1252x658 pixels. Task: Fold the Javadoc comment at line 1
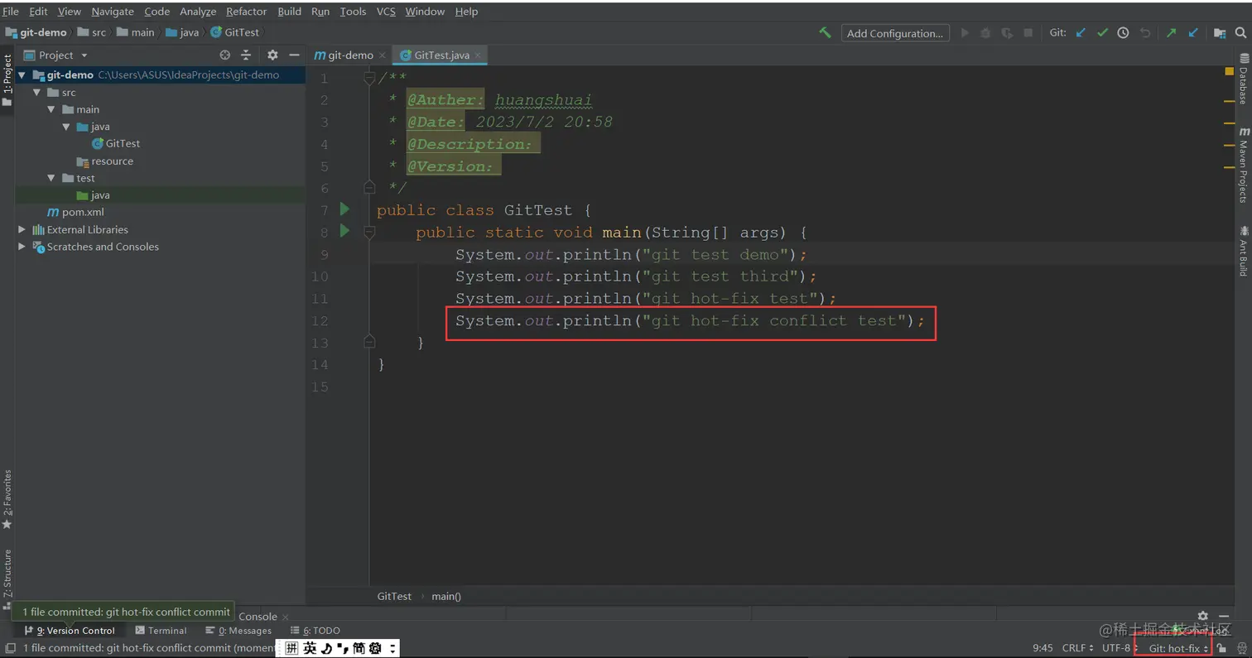pos(369,78)
